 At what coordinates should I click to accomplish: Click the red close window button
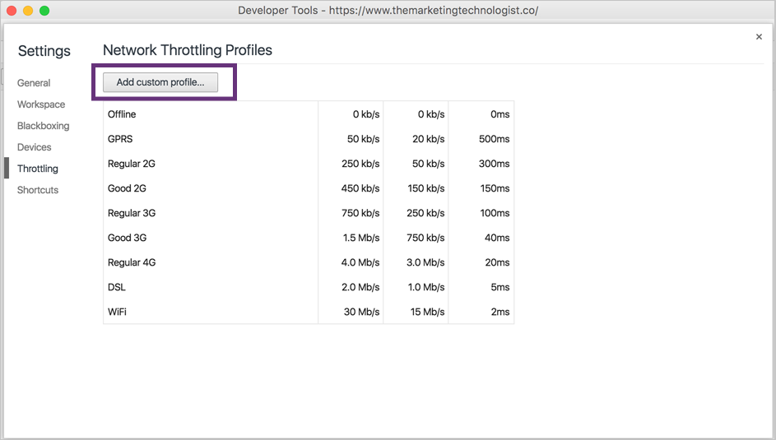pos(12,11)
